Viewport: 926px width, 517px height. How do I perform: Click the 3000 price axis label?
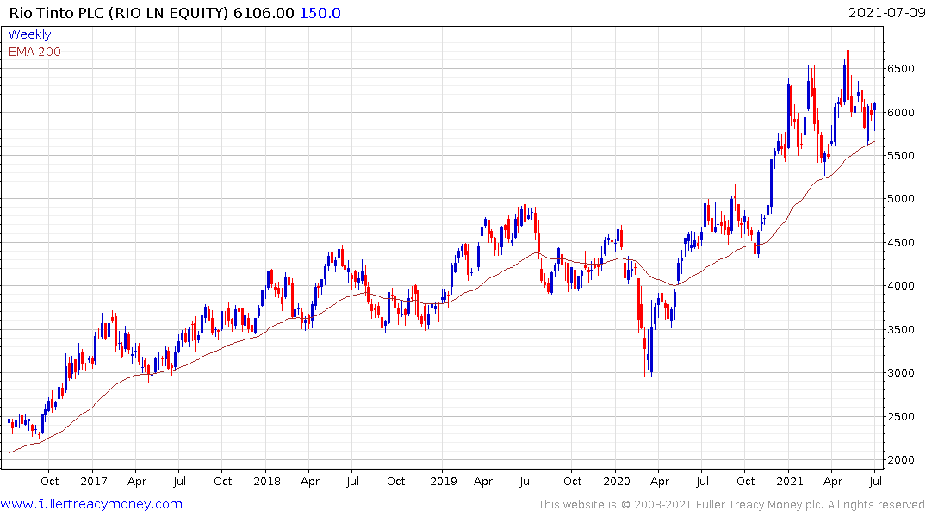click(901, 373)
